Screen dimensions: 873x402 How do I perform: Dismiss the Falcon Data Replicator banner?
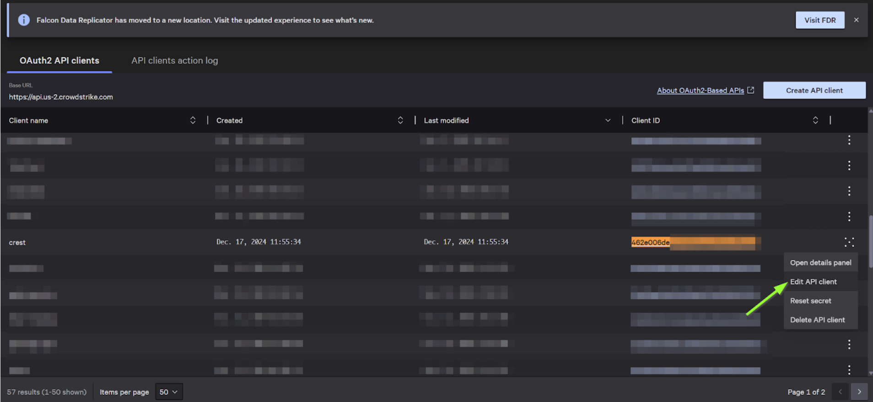point(856,20)
